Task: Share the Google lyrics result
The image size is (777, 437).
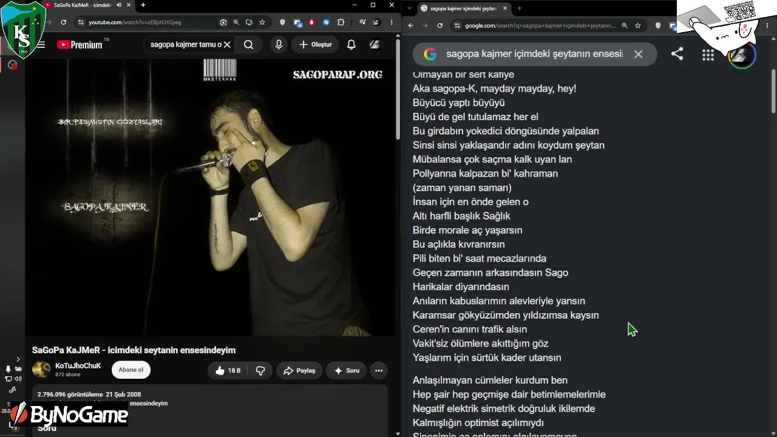Action: [x=677, y=54]
